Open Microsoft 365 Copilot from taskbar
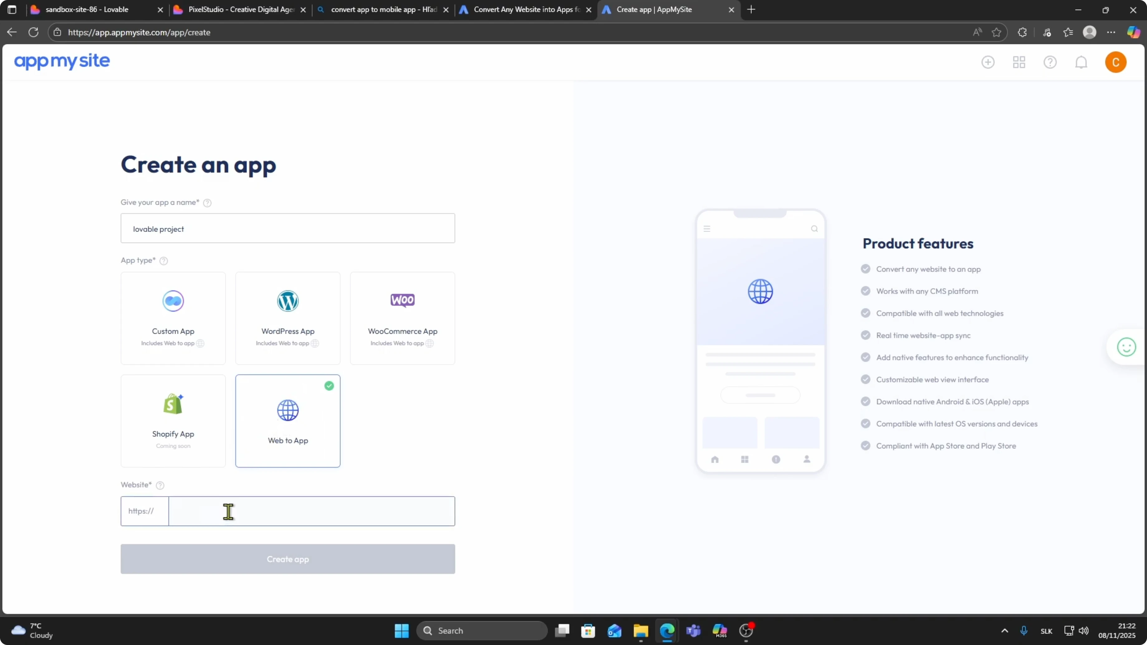 tap(720, 631)
